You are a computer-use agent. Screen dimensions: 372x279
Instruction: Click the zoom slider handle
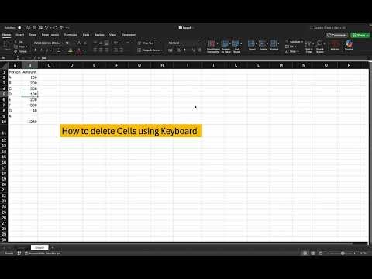(343, 253)
